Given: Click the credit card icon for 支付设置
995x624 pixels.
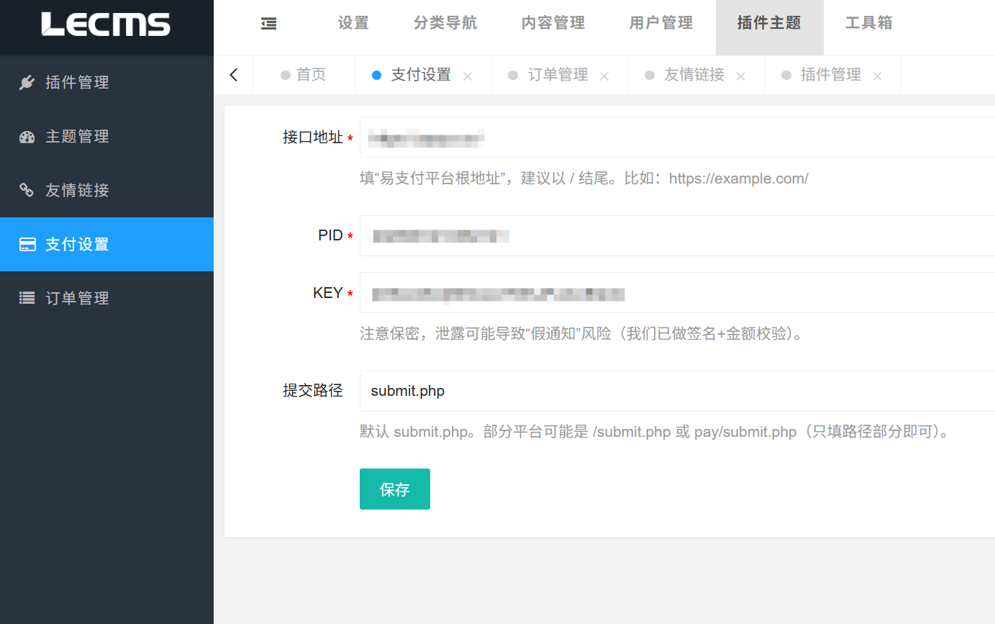Looking at the screenshot, I should (27, 245).
